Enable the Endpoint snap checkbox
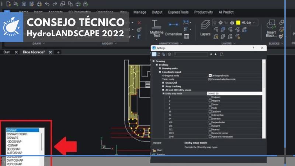Image resolution: width=295 pixels, height=166 pixels. [210, 97]
